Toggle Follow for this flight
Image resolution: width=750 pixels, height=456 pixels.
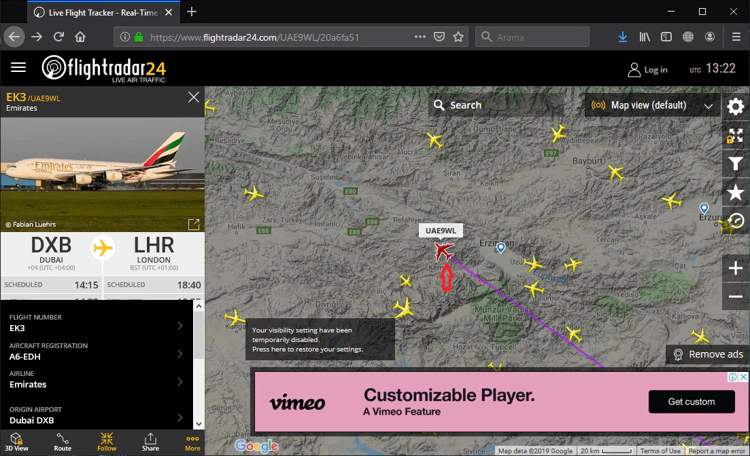[107, 442]
